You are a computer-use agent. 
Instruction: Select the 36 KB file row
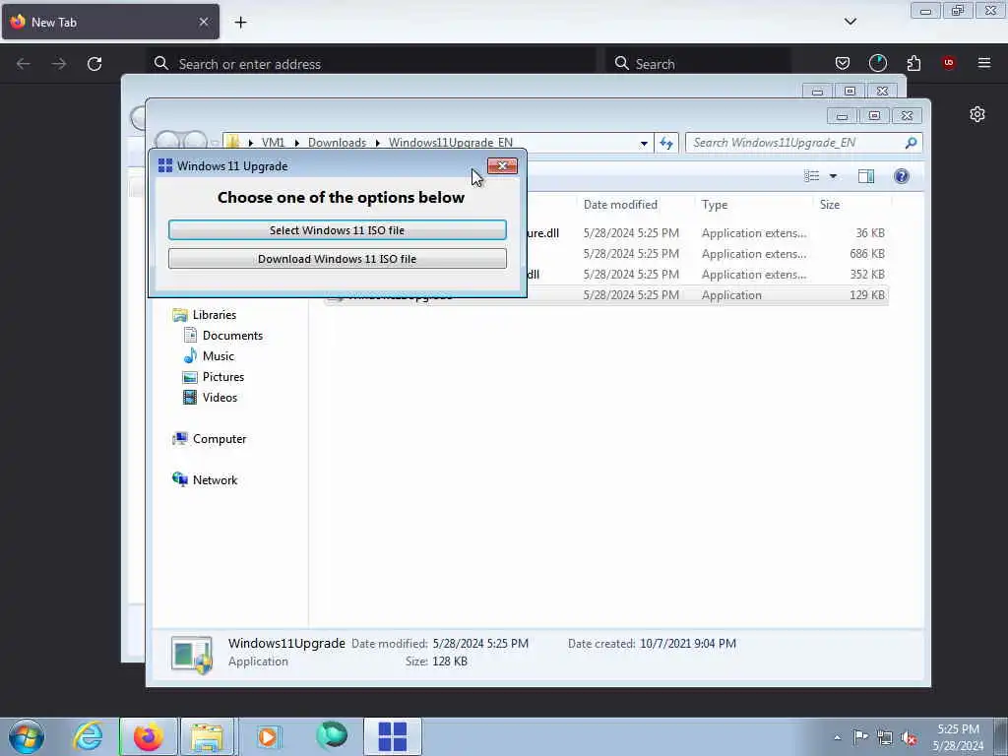[707, 233]
